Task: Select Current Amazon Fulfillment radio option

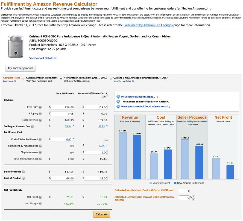Action: click(23, 78)
